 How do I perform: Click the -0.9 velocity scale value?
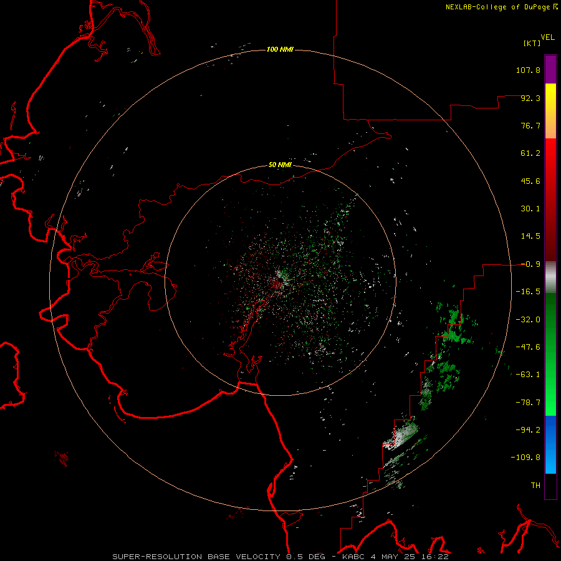530,264
